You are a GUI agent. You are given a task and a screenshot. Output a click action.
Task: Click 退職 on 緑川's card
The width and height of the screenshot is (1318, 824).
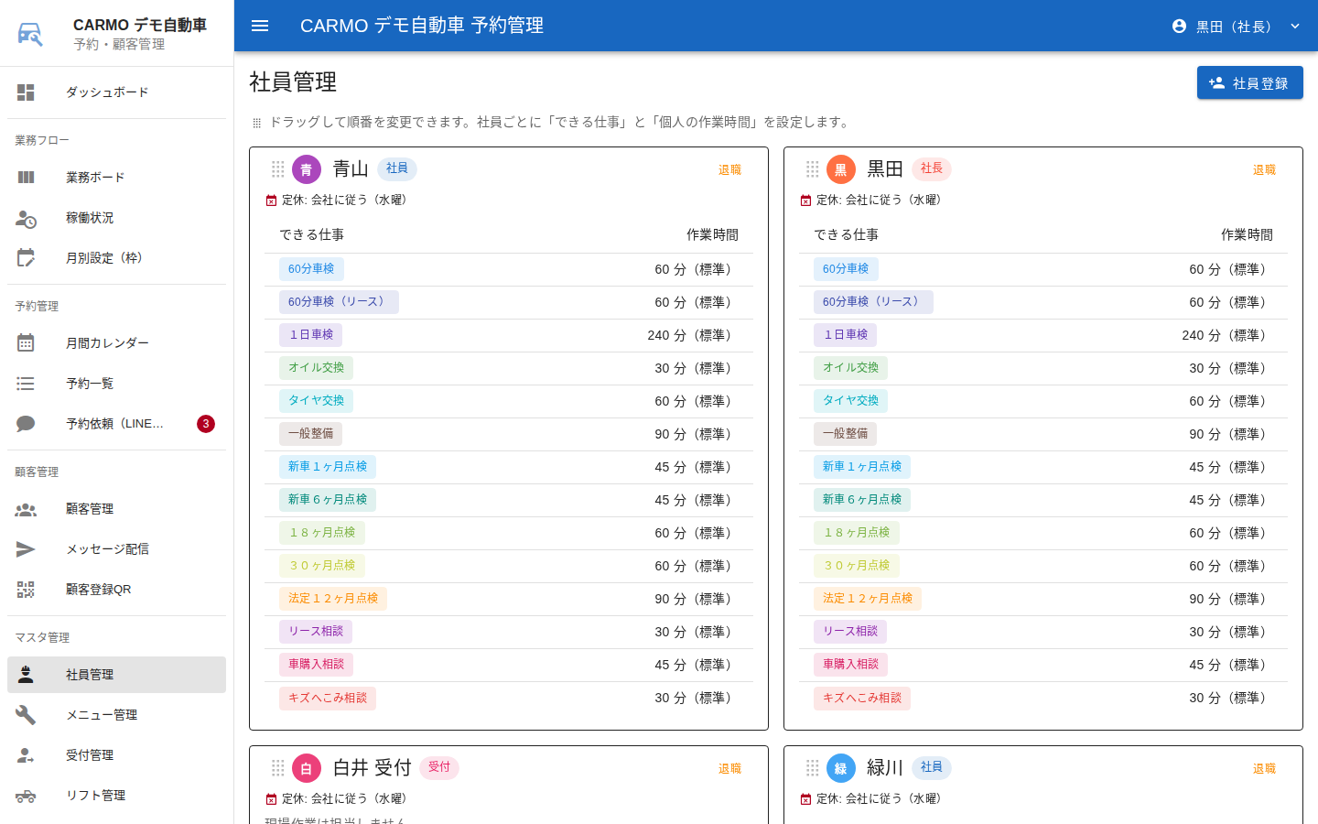tap(1264, 769)
